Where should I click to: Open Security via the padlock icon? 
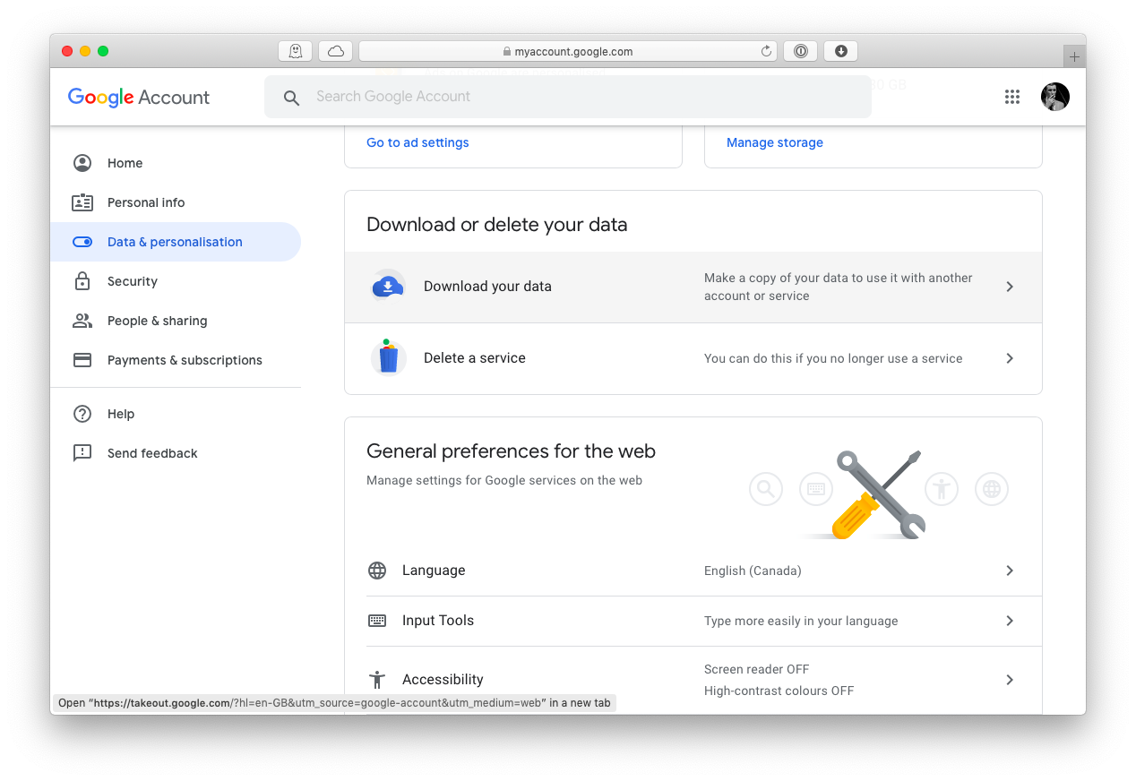point(82,281)
